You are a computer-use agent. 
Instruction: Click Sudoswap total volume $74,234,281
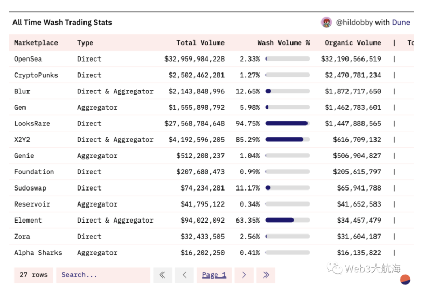point(202,188)
